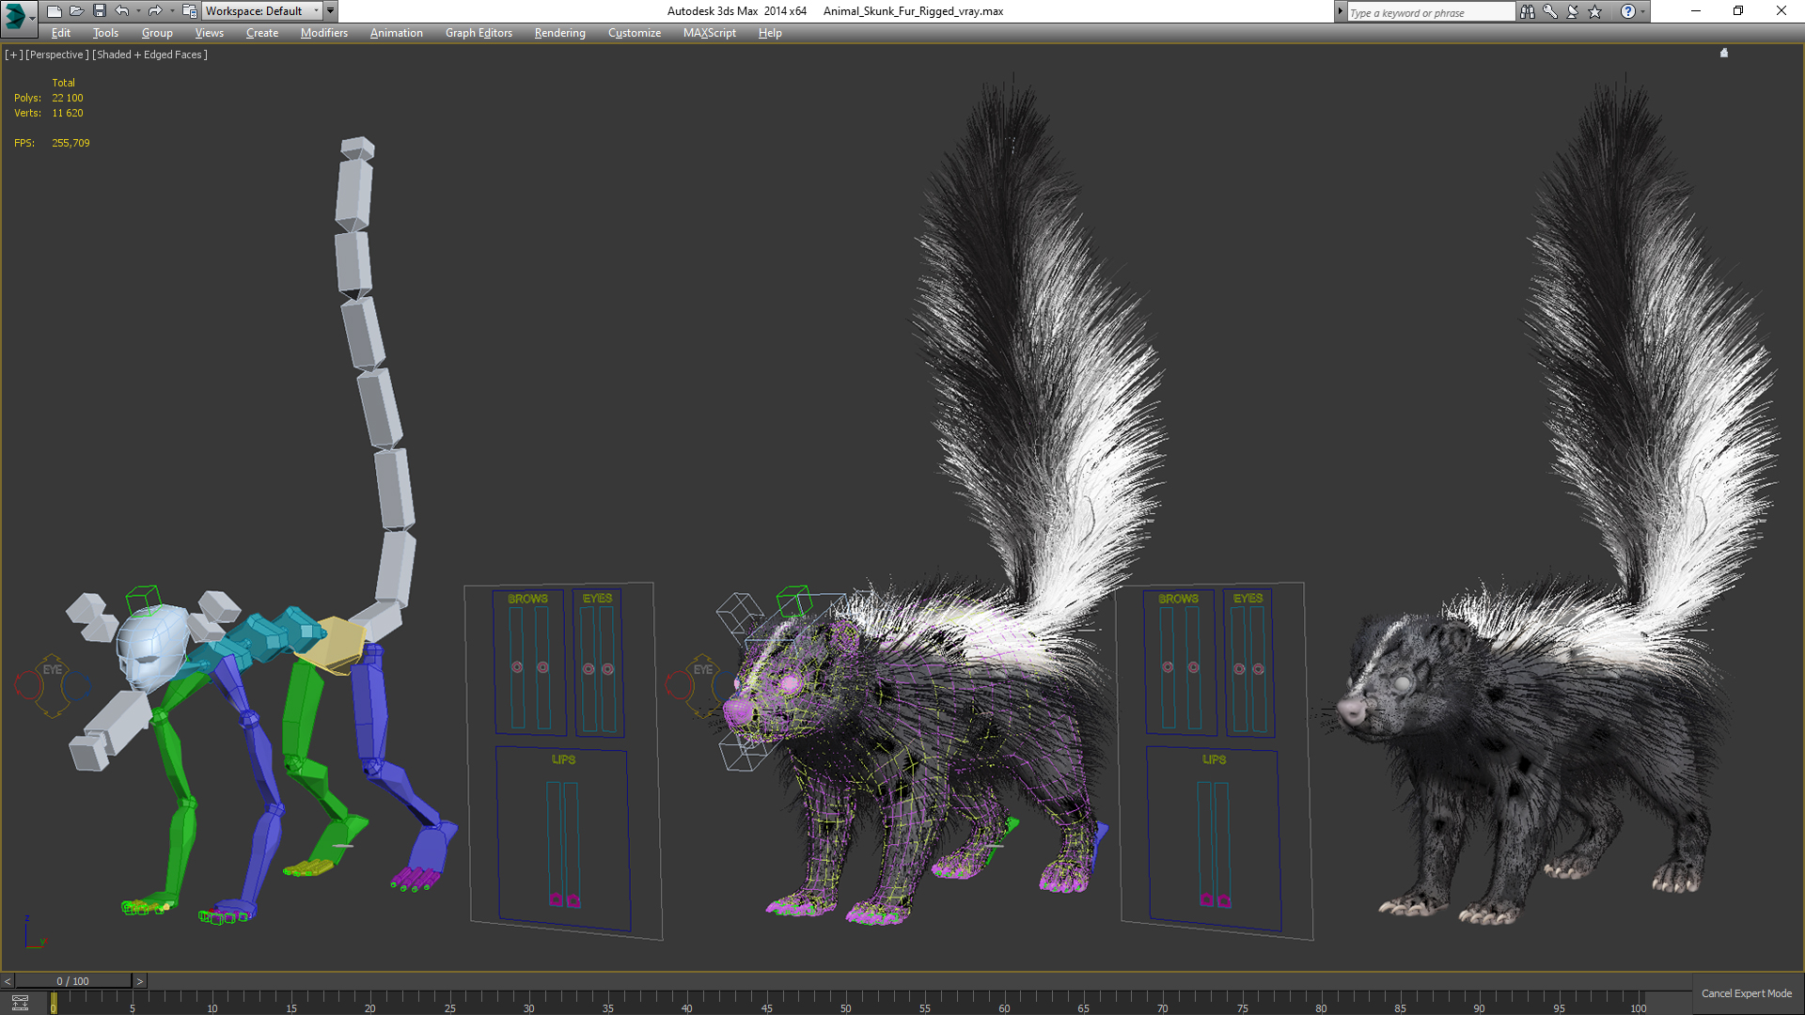Click the Favorites star icon
Viewport: 1805px width, 1015px height.
click(1595, 11)
